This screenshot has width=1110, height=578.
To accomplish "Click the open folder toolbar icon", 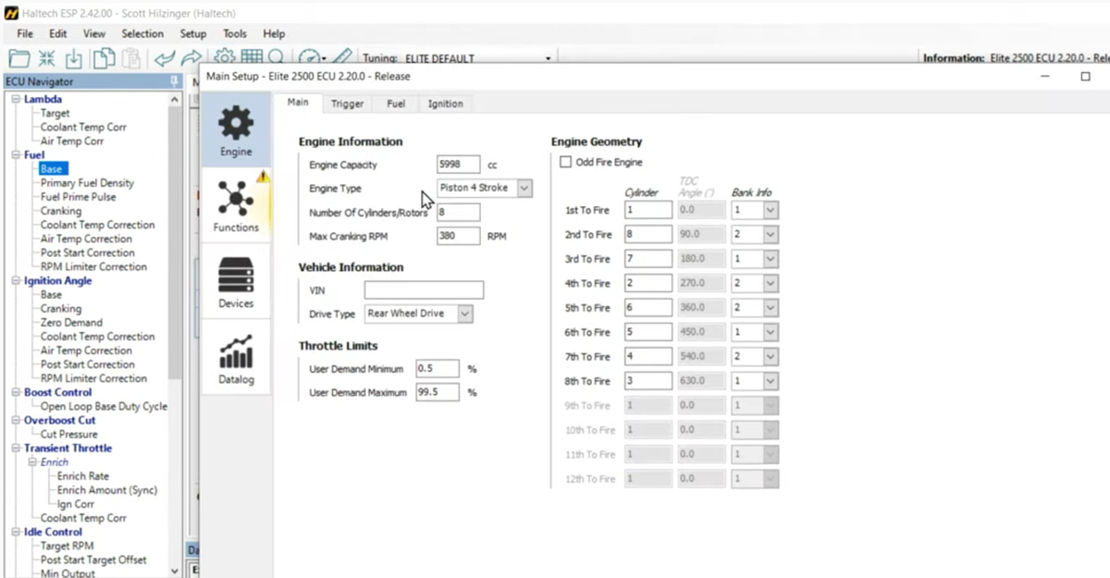I will pos(18,58).
